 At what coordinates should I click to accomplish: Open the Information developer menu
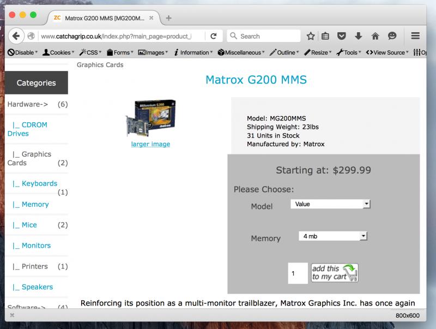pos(193,52)
